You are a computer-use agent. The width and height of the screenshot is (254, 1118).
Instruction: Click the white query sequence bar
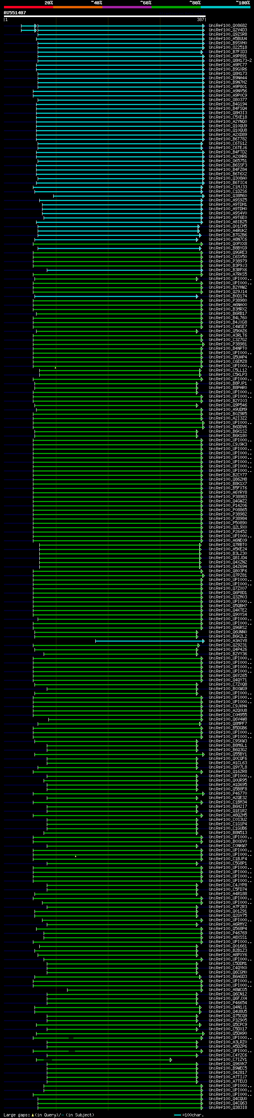point(105,16)
